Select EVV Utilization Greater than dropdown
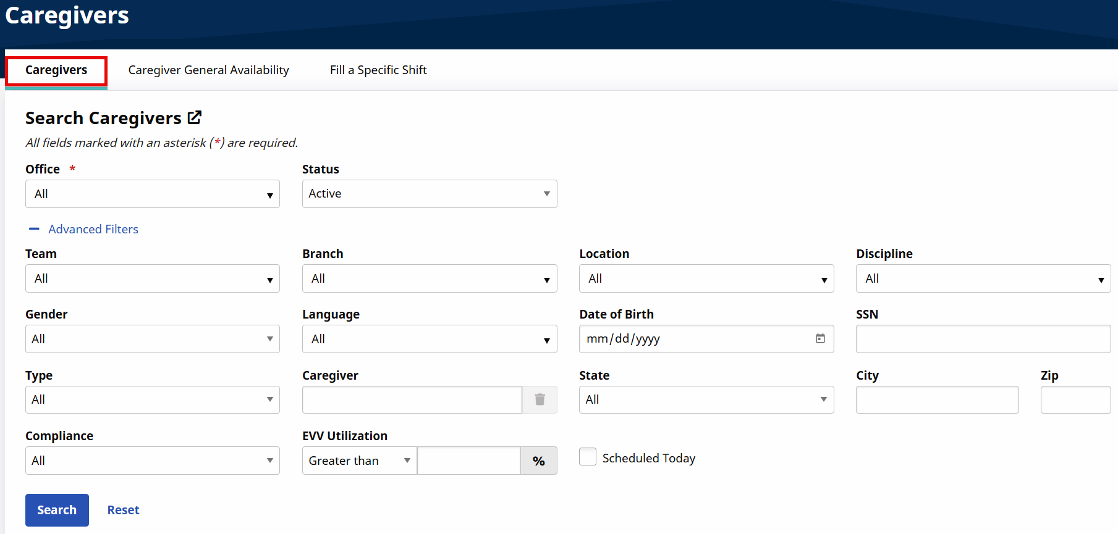 [x=359, y=461]
